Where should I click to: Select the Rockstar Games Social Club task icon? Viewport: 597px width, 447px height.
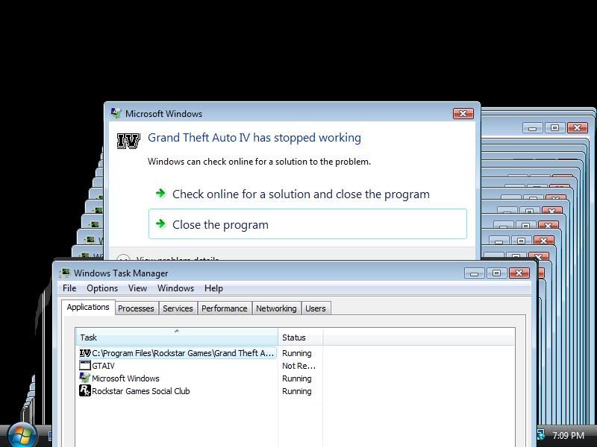[x=85, y=391]
